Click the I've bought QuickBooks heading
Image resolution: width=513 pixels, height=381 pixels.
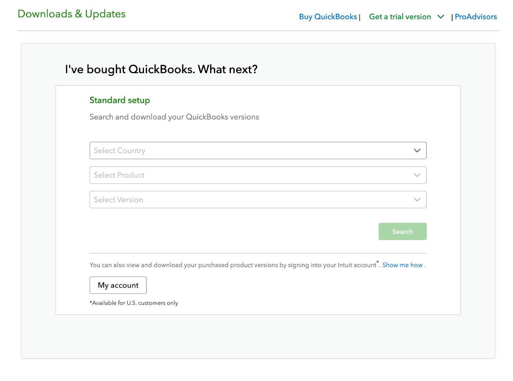click(161, 69)
